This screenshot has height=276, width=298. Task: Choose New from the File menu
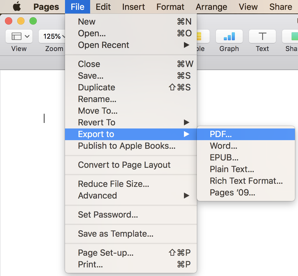131,22
